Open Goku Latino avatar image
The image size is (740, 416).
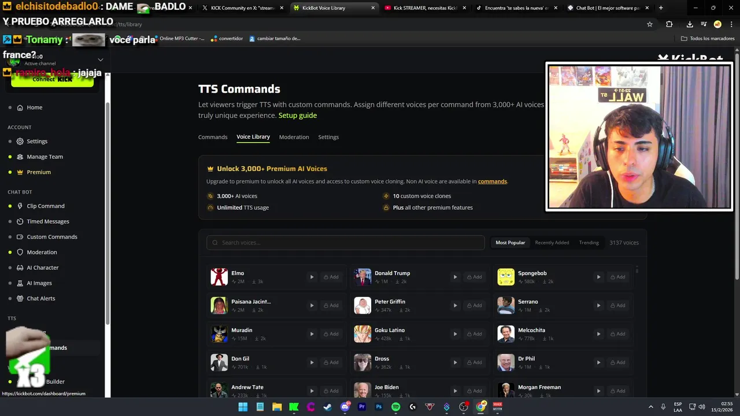pos(362,334)
